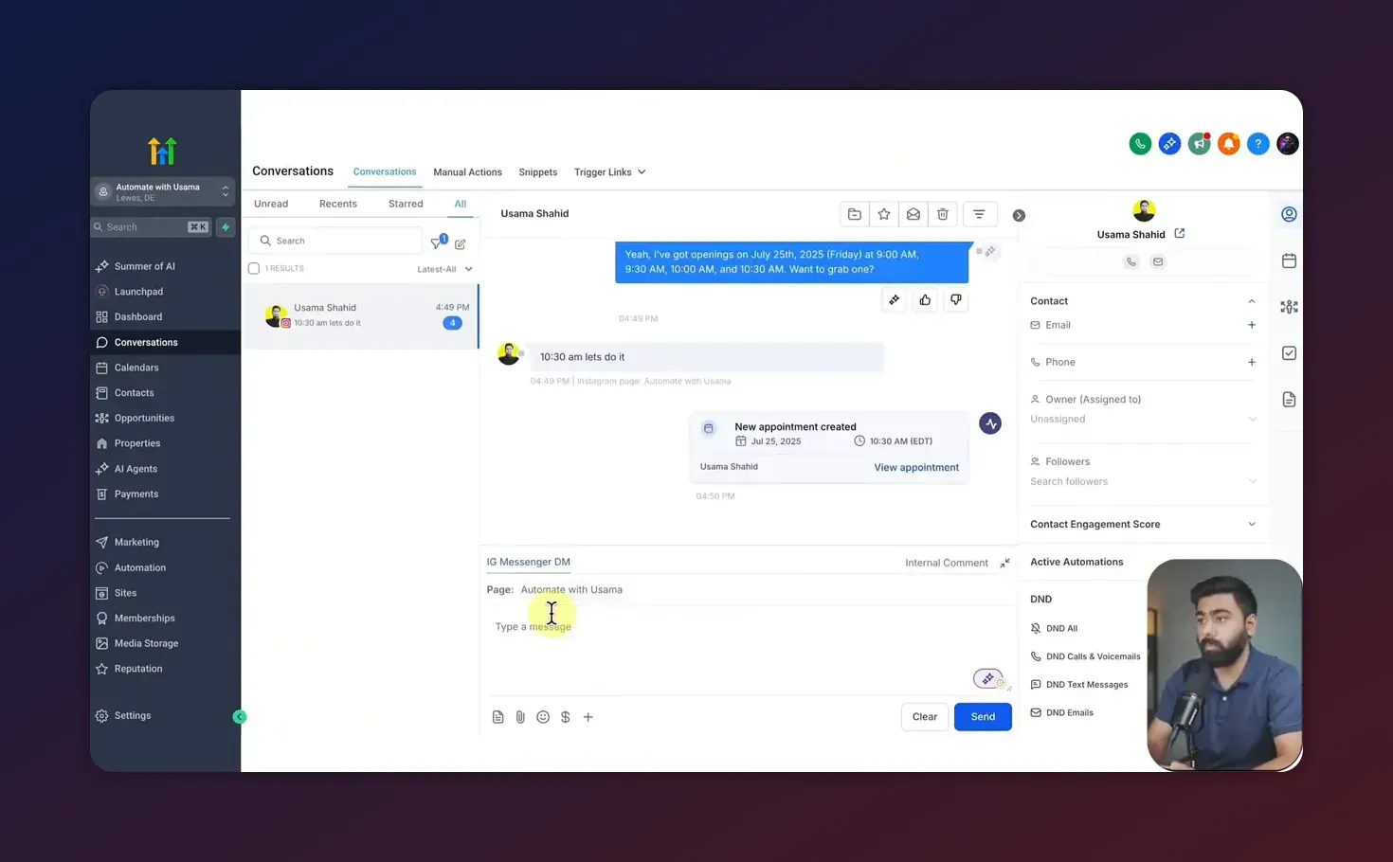The height and width of the screenshot is (862, 1393).
Task: Thumbs up the appointment suggestion message
Action: click(925, 299)
